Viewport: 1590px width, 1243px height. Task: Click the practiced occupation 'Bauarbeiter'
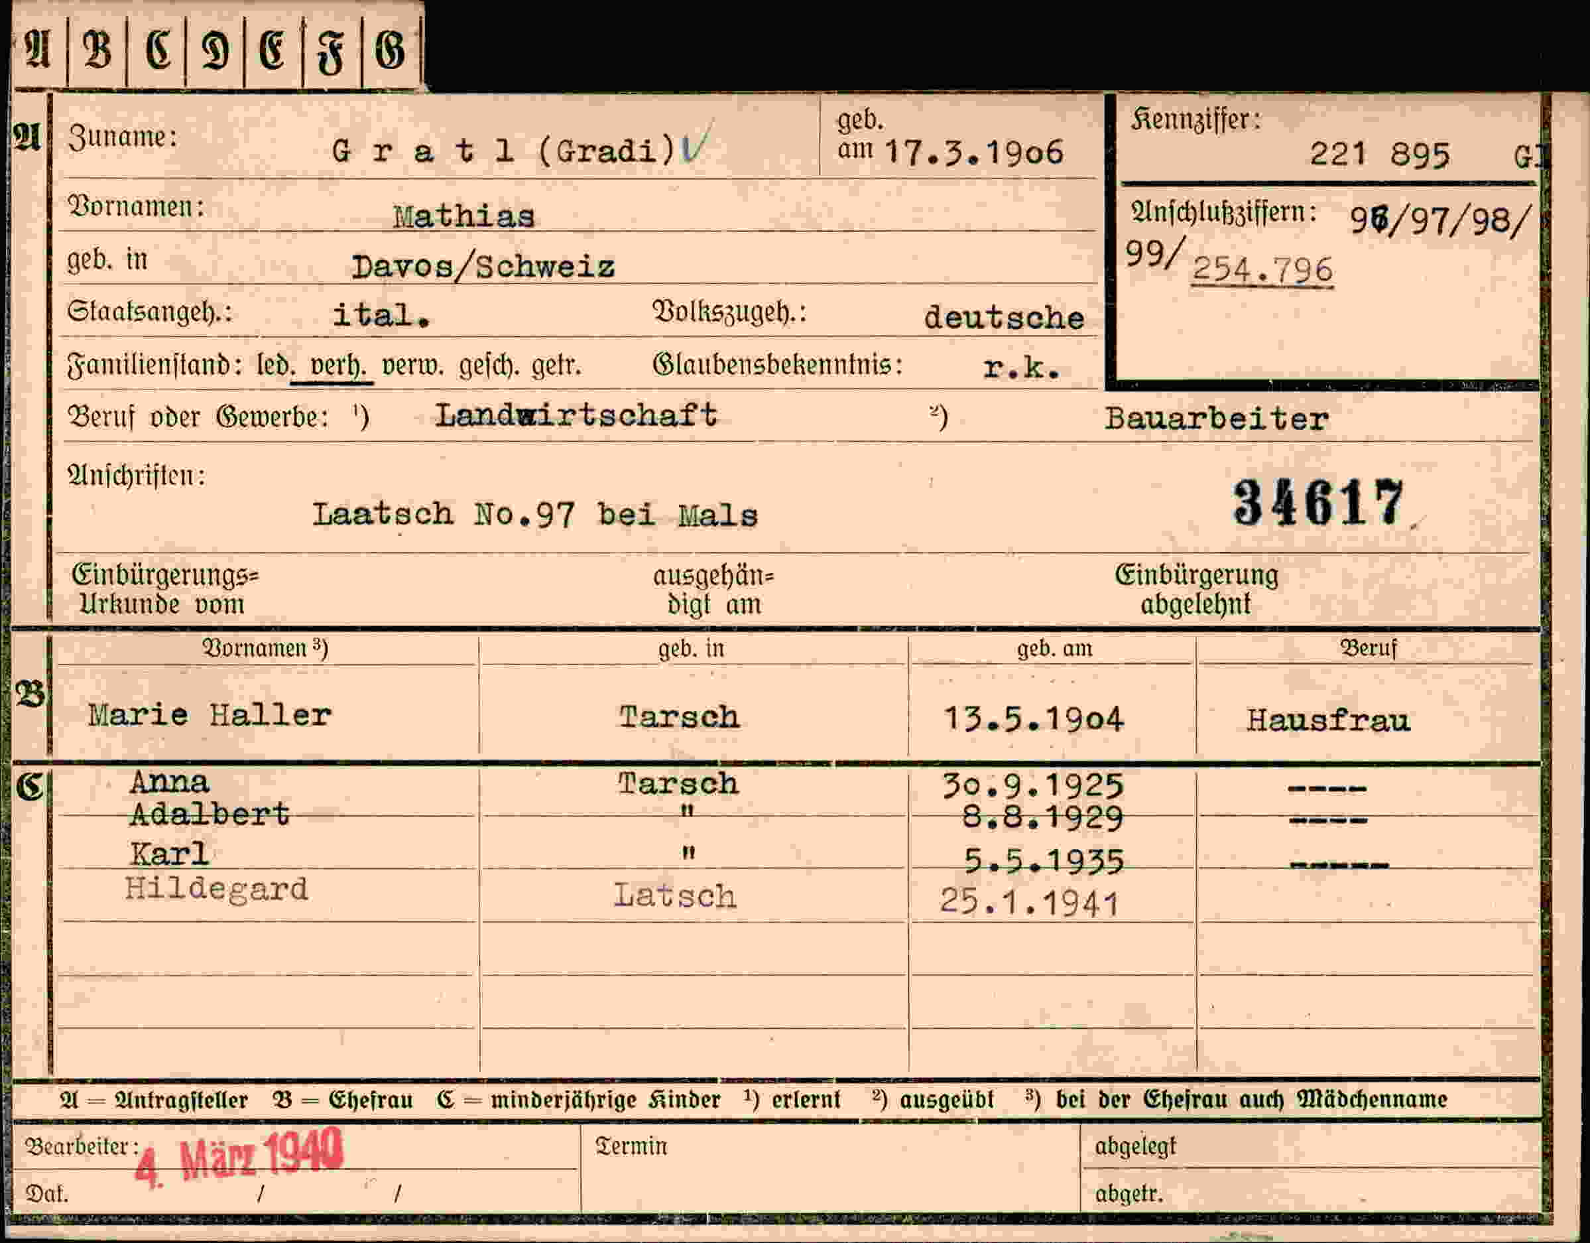coord(1217,419)
